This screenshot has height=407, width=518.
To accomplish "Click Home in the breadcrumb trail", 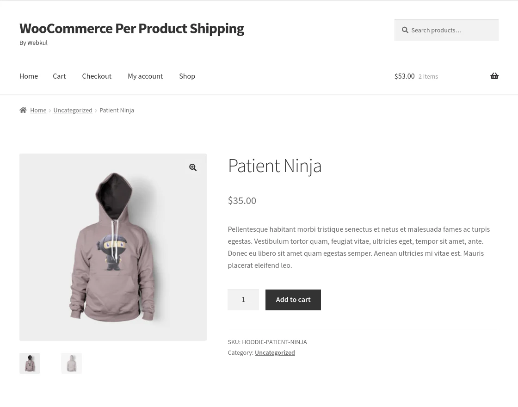I will (38, 110).
